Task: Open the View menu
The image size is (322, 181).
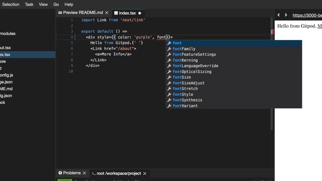Action: (x=43, y=5)
